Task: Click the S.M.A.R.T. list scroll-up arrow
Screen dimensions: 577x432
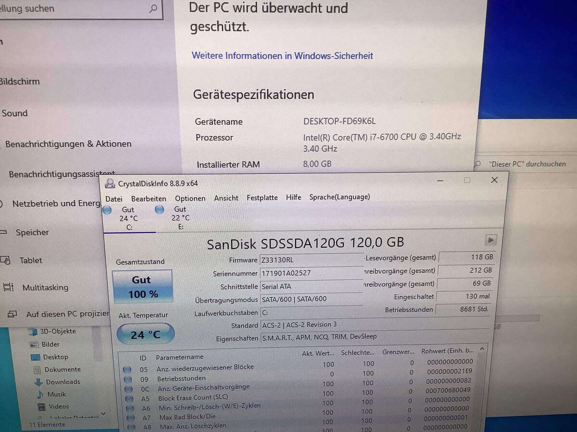Action: click(x=482, y=350)
